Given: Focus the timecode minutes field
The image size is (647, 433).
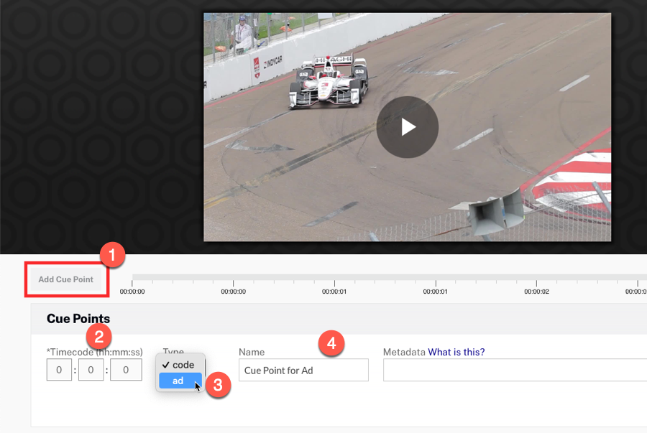Looking at the screenshot, I should point(91,370).
